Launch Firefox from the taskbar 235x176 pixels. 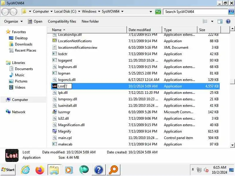[40, 170]
